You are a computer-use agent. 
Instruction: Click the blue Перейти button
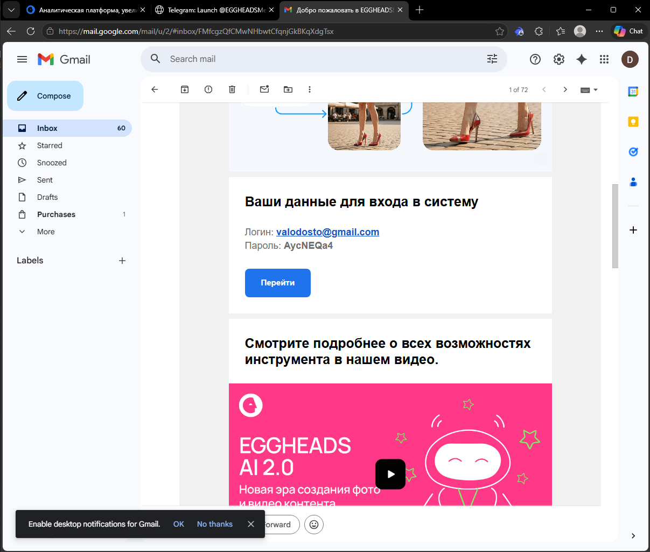pos(278,283)
